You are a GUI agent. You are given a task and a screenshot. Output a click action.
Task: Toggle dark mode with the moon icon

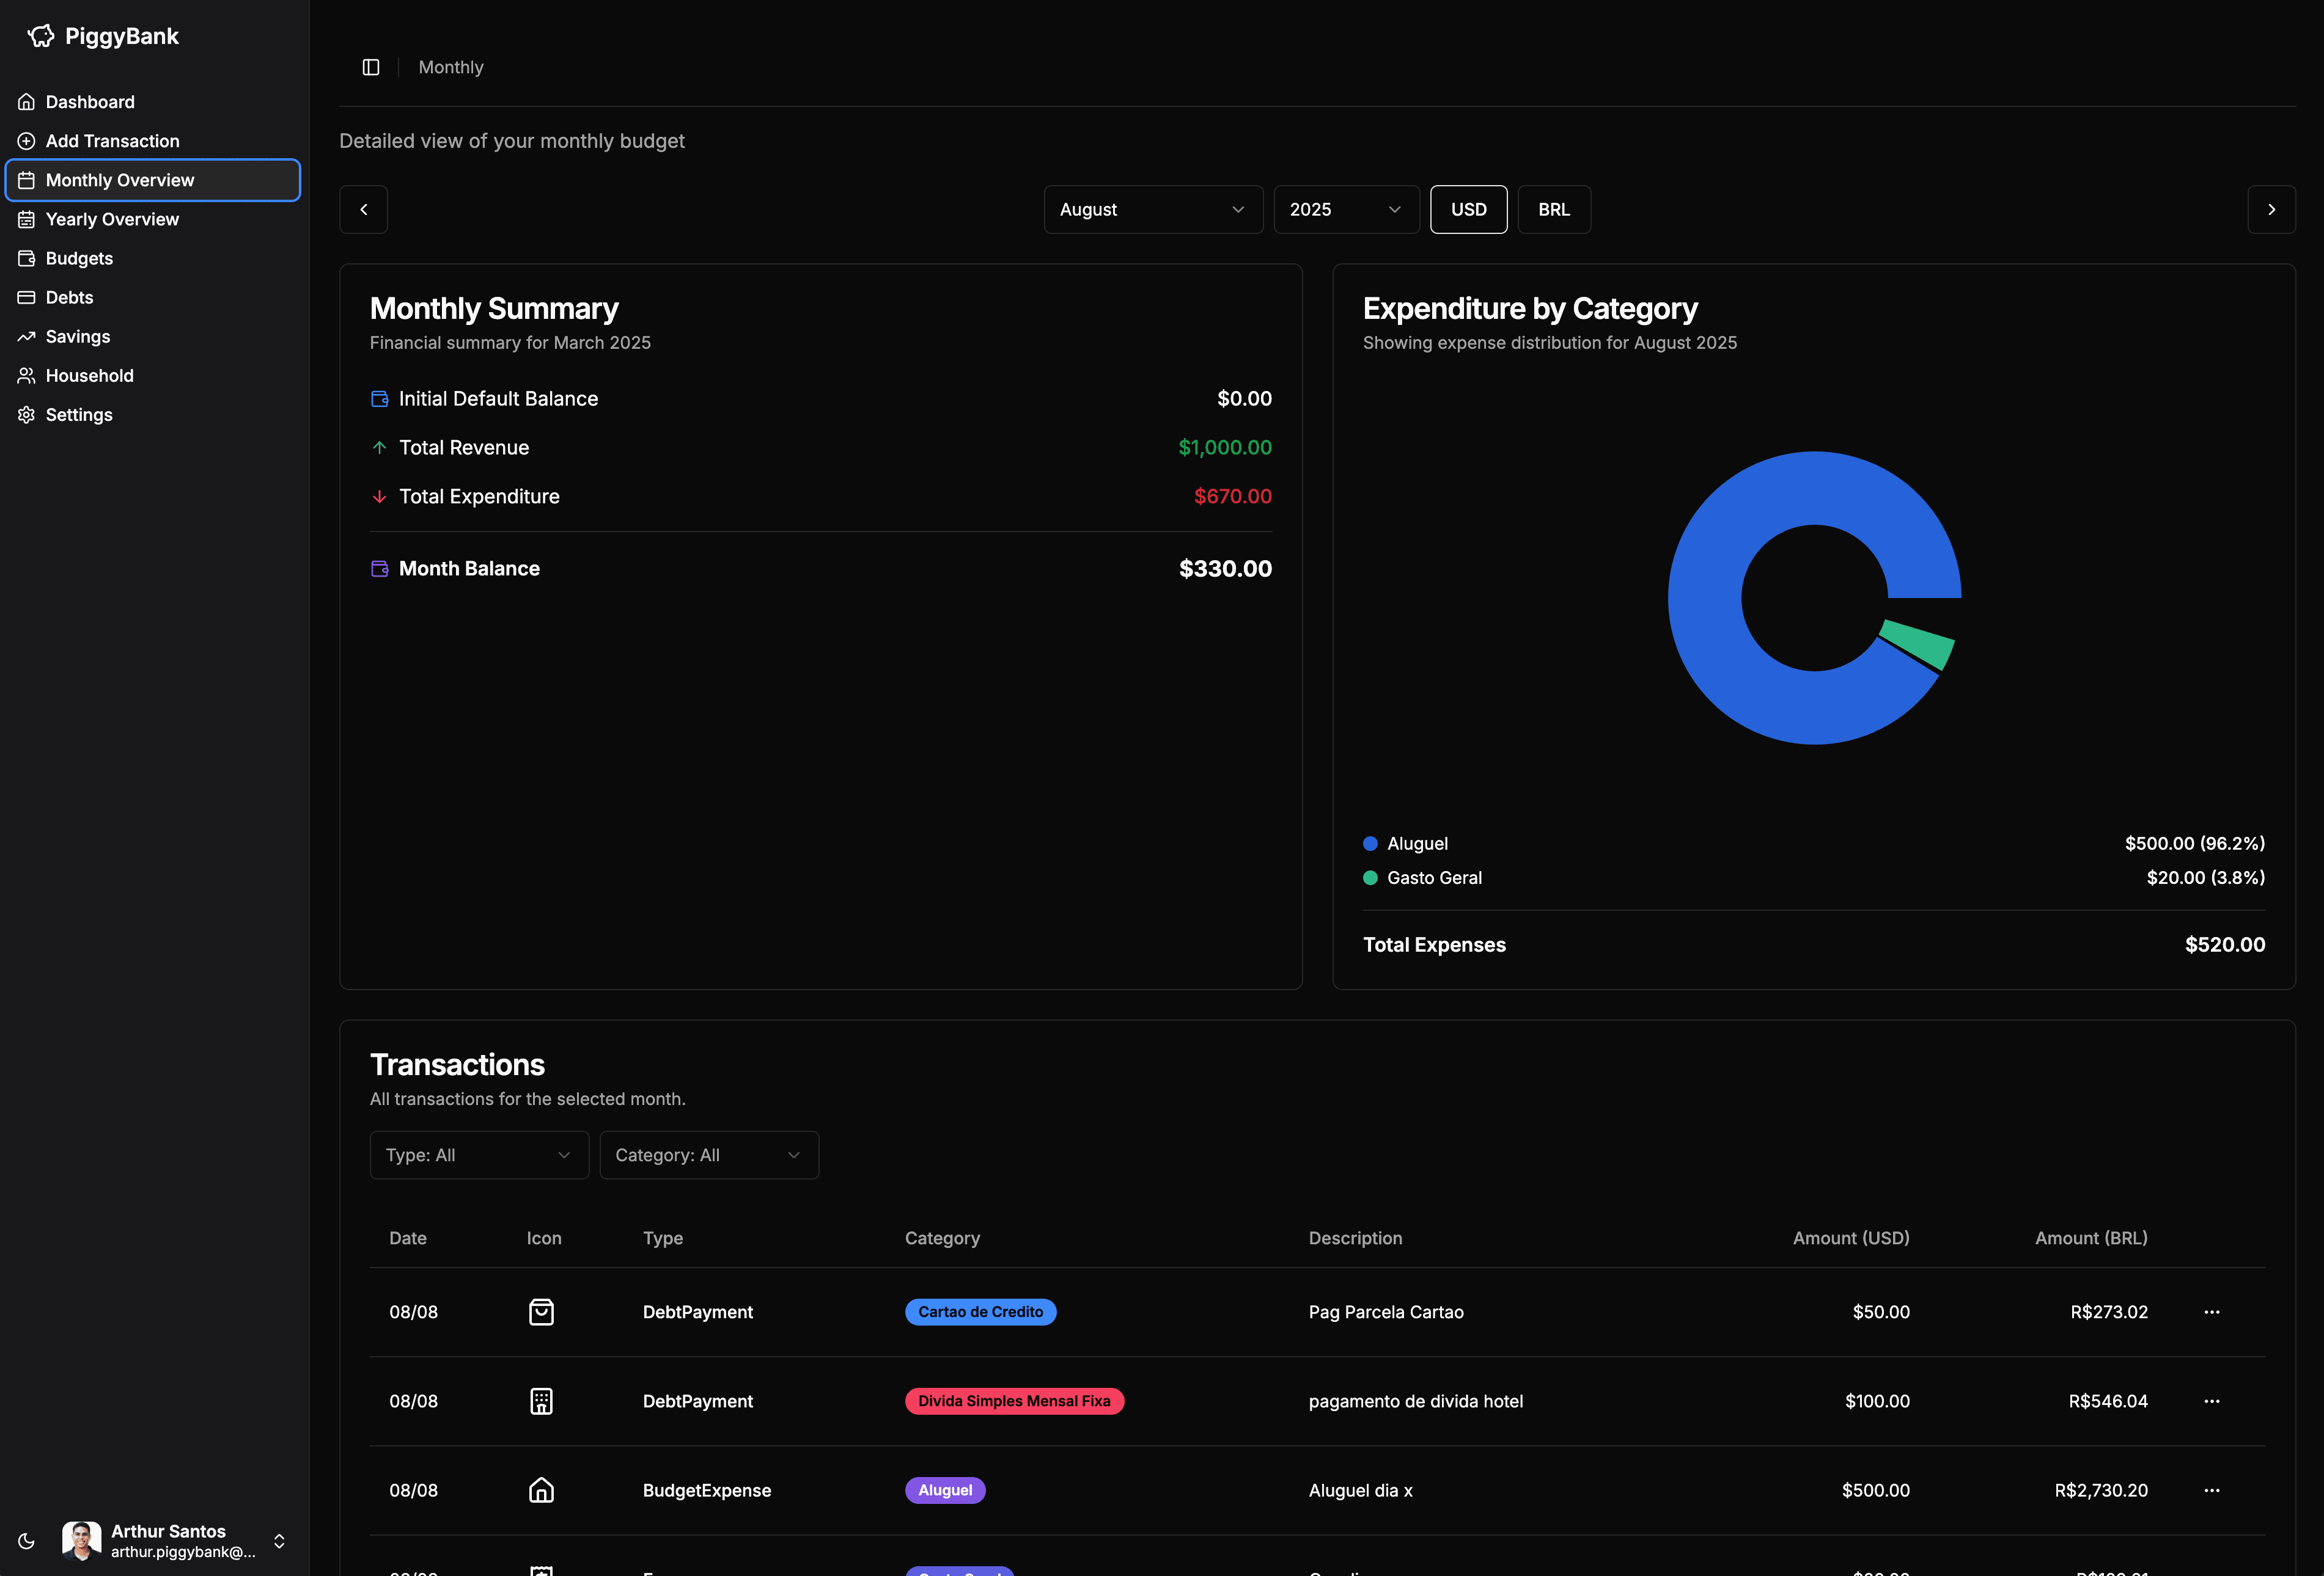[26, 1541]
